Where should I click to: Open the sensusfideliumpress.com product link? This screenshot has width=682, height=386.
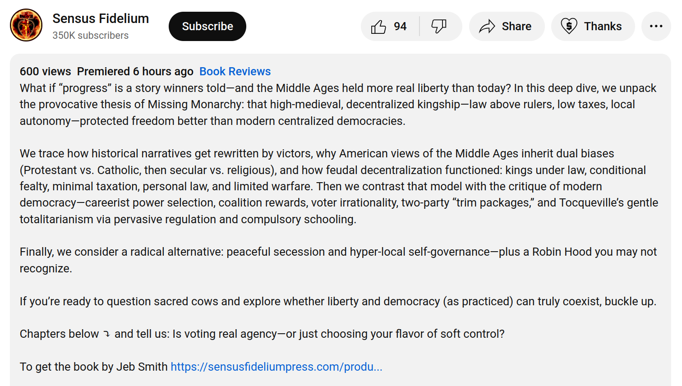pyautogui.click(x=276, y=367)
